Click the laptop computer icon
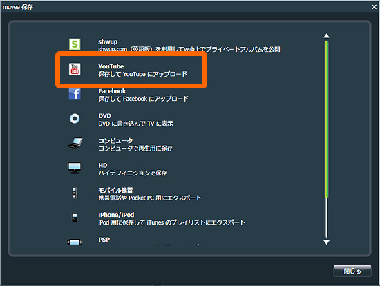Screen dimensions: 380x286 [x=75, y=143]
